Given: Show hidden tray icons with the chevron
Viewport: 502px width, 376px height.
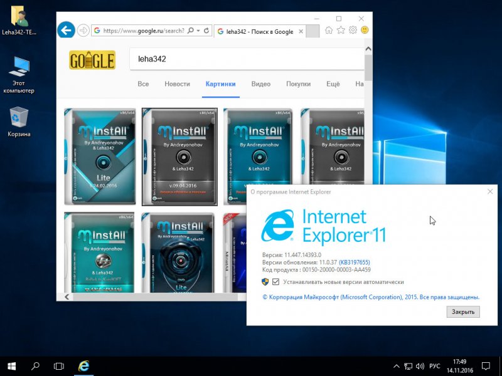Looking at the screenshot, I should (x=396, y=366).
